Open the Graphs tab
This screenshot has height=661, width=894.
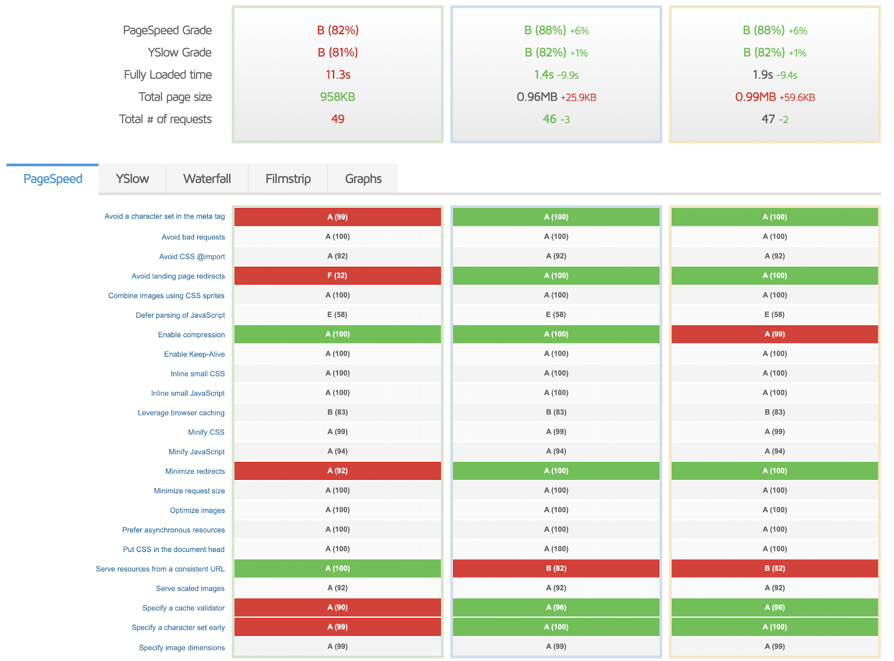tap(363, 179)
